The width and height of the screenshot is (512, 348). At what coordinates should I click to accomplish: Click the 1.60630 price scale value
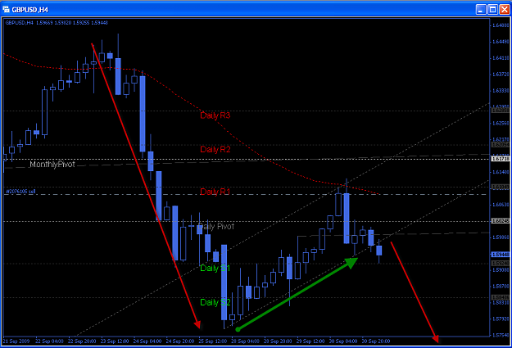(501, 205)
